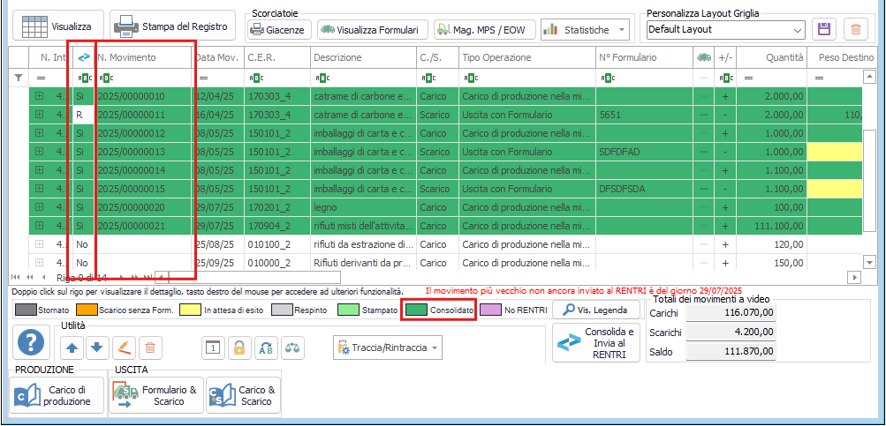Click the blue help question mark icon
The width and height of the screenshot is (886, 426).
(x=33, y=341)
